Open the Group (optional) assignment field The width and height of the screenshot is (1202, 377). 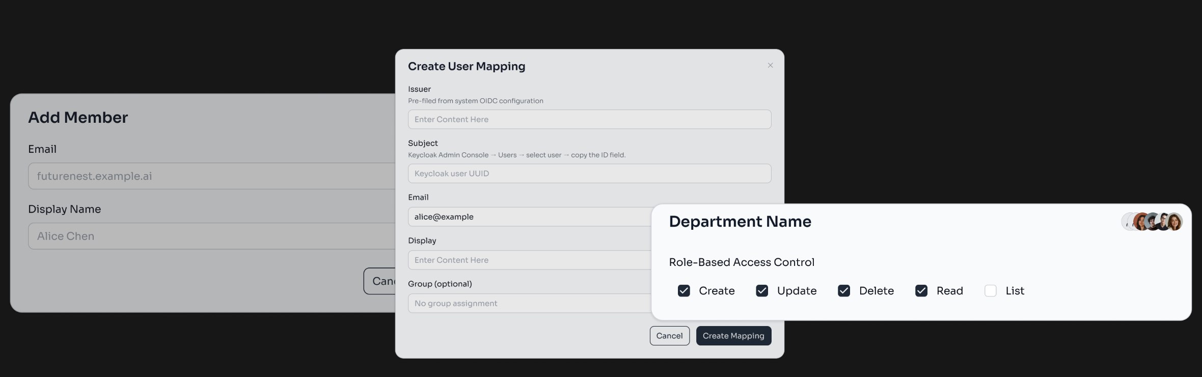(530, 303)
